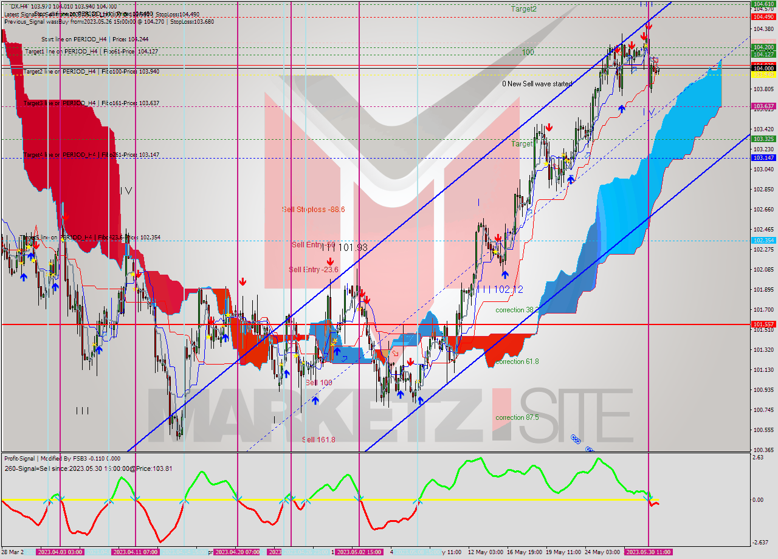Viewport: 778px width, 559px height.
Task: Click the Sell Entry -23.6 label
Action: [x=313, y=270]
